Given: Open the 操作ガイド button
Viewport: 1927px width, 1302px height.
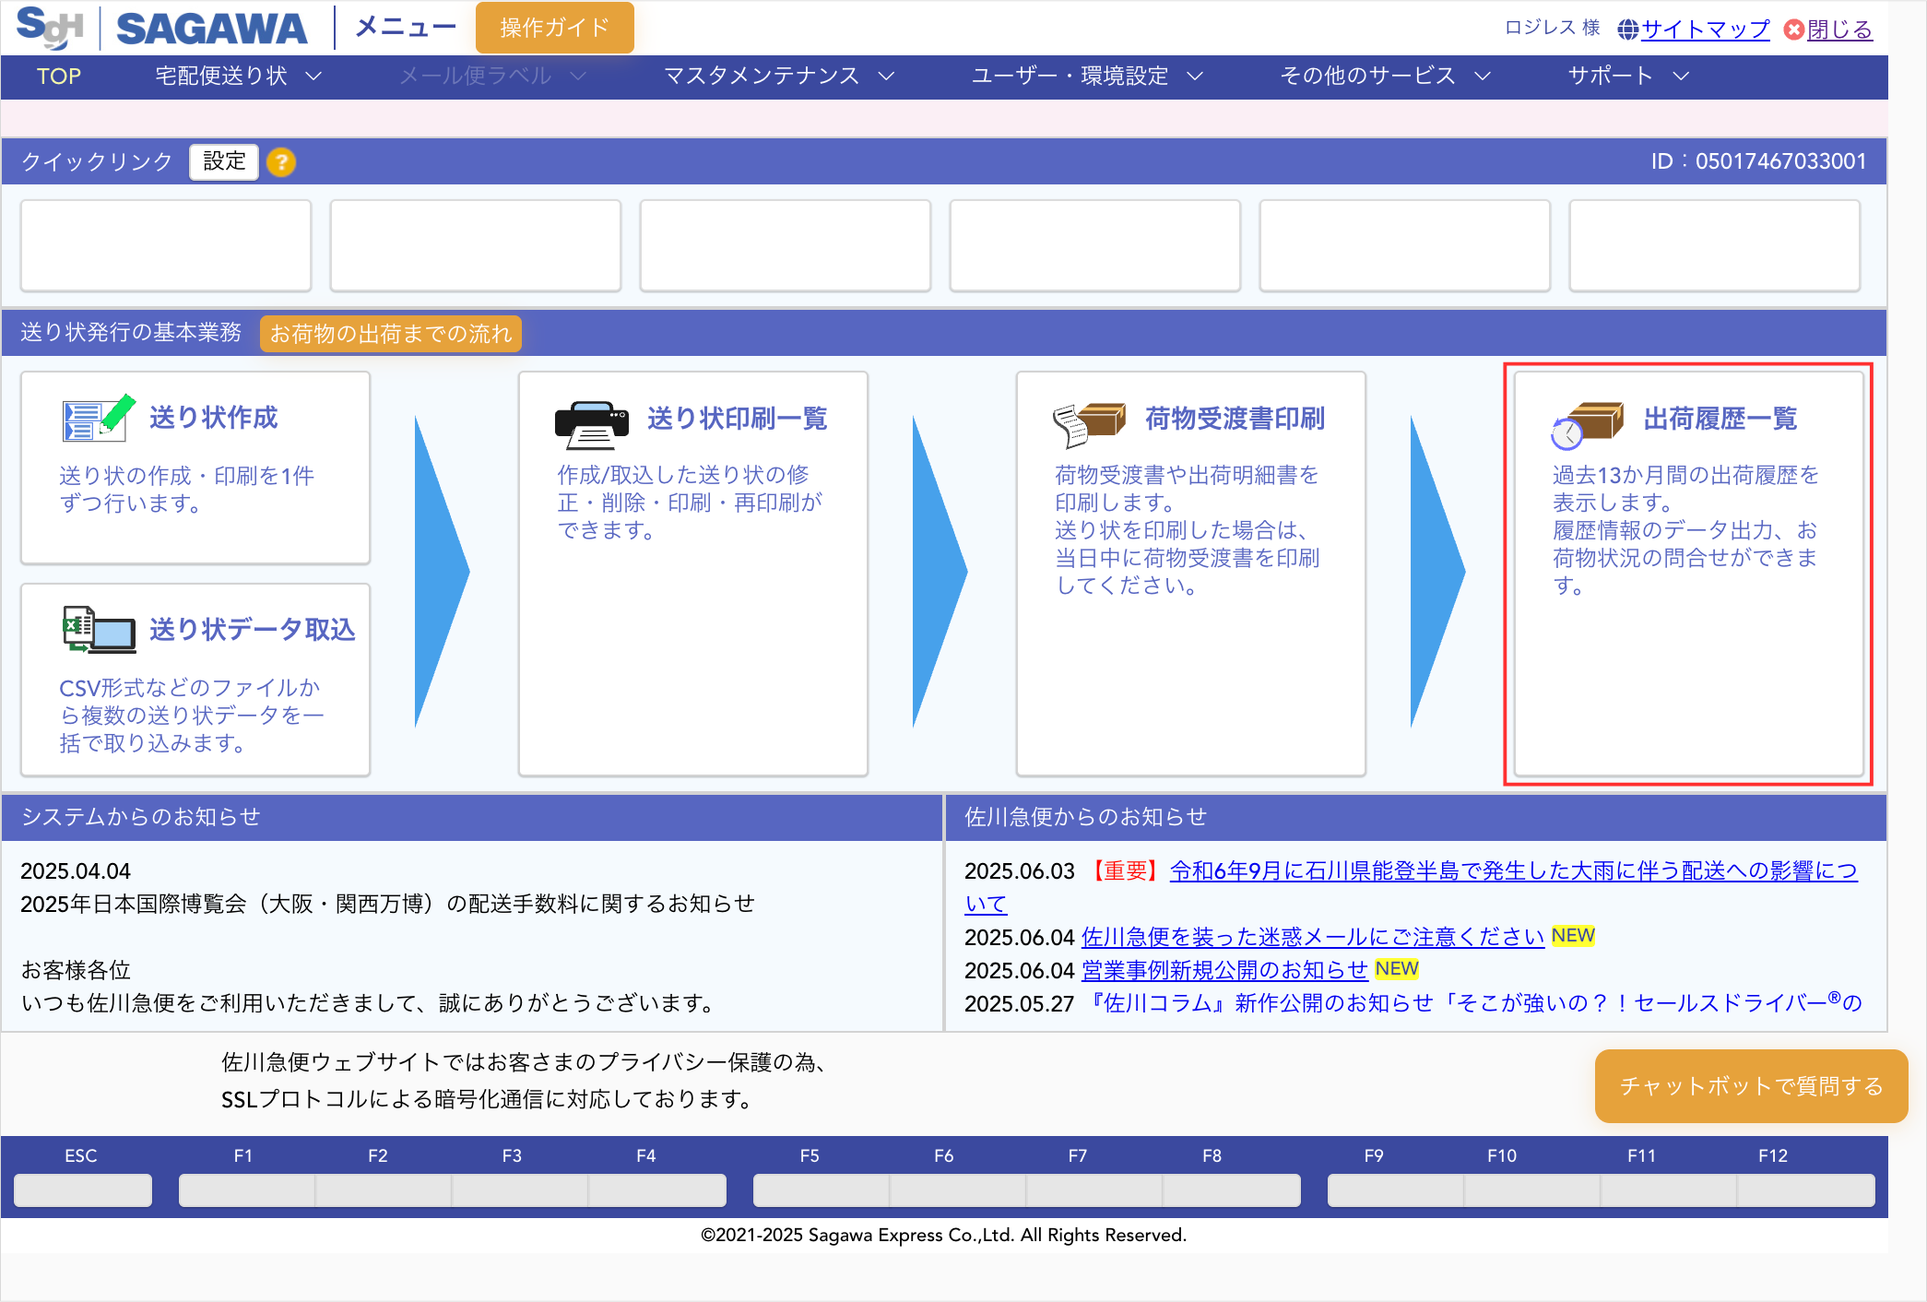Looking at the screenshot, I should [555, 28].
